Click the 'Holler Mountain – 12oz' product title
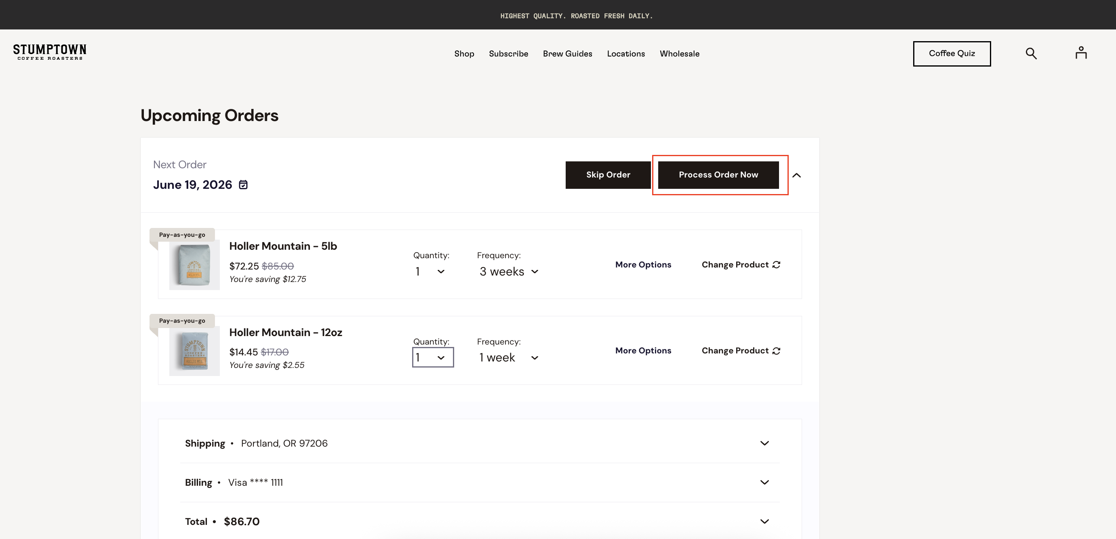Viewport: 1116px width, 539px height. click(x=286, y=332)
